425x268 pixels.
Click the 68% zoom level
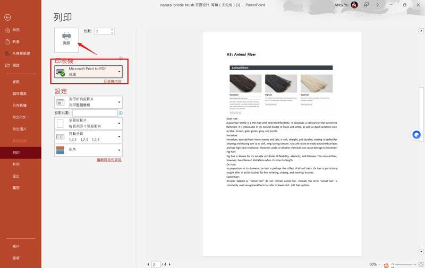(373, 264)
